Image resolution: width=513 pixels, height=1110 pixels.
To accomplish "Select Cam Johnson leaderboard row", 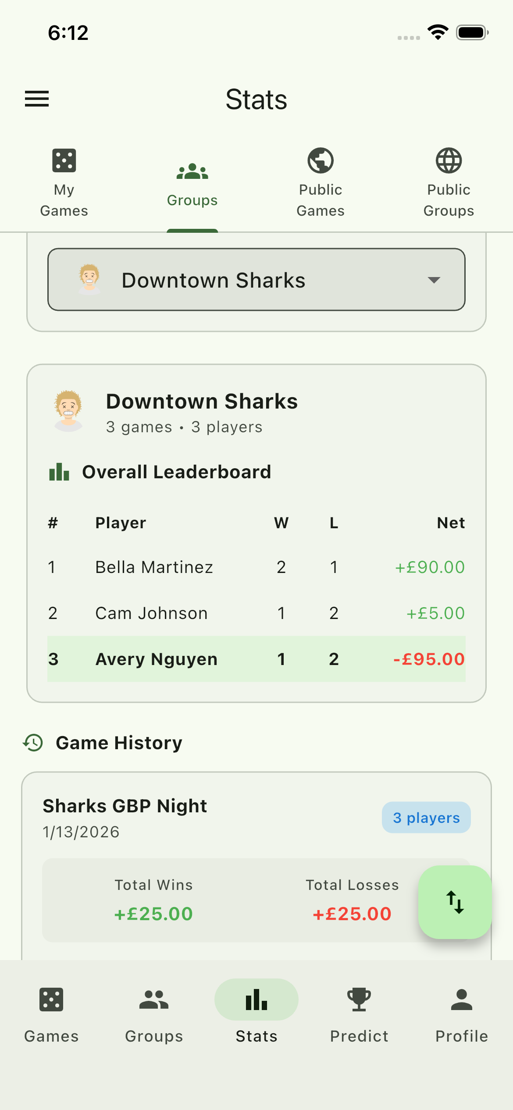I will click(x=256, y=613).
